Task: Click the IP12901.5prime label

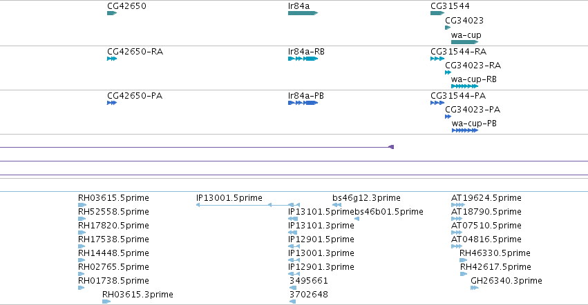Action: [x=321, y=239]
